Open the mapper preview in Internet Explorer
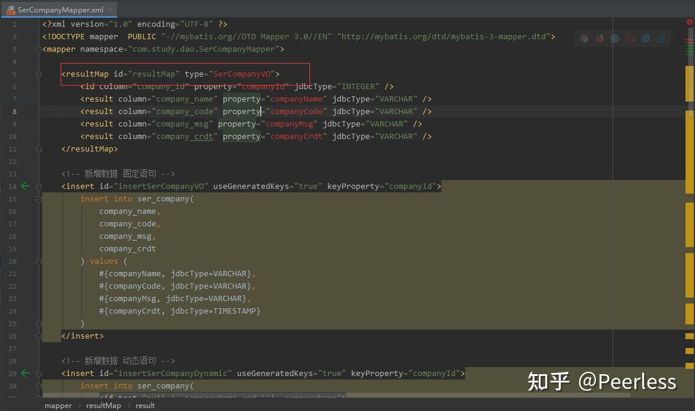Screen dimensions: 695x411 (646, 39)
